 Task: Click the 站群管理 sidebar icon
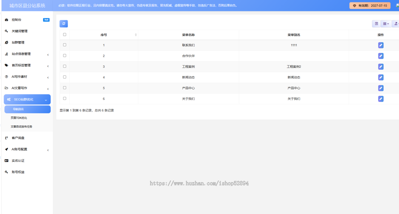click(x=6, y=43)
